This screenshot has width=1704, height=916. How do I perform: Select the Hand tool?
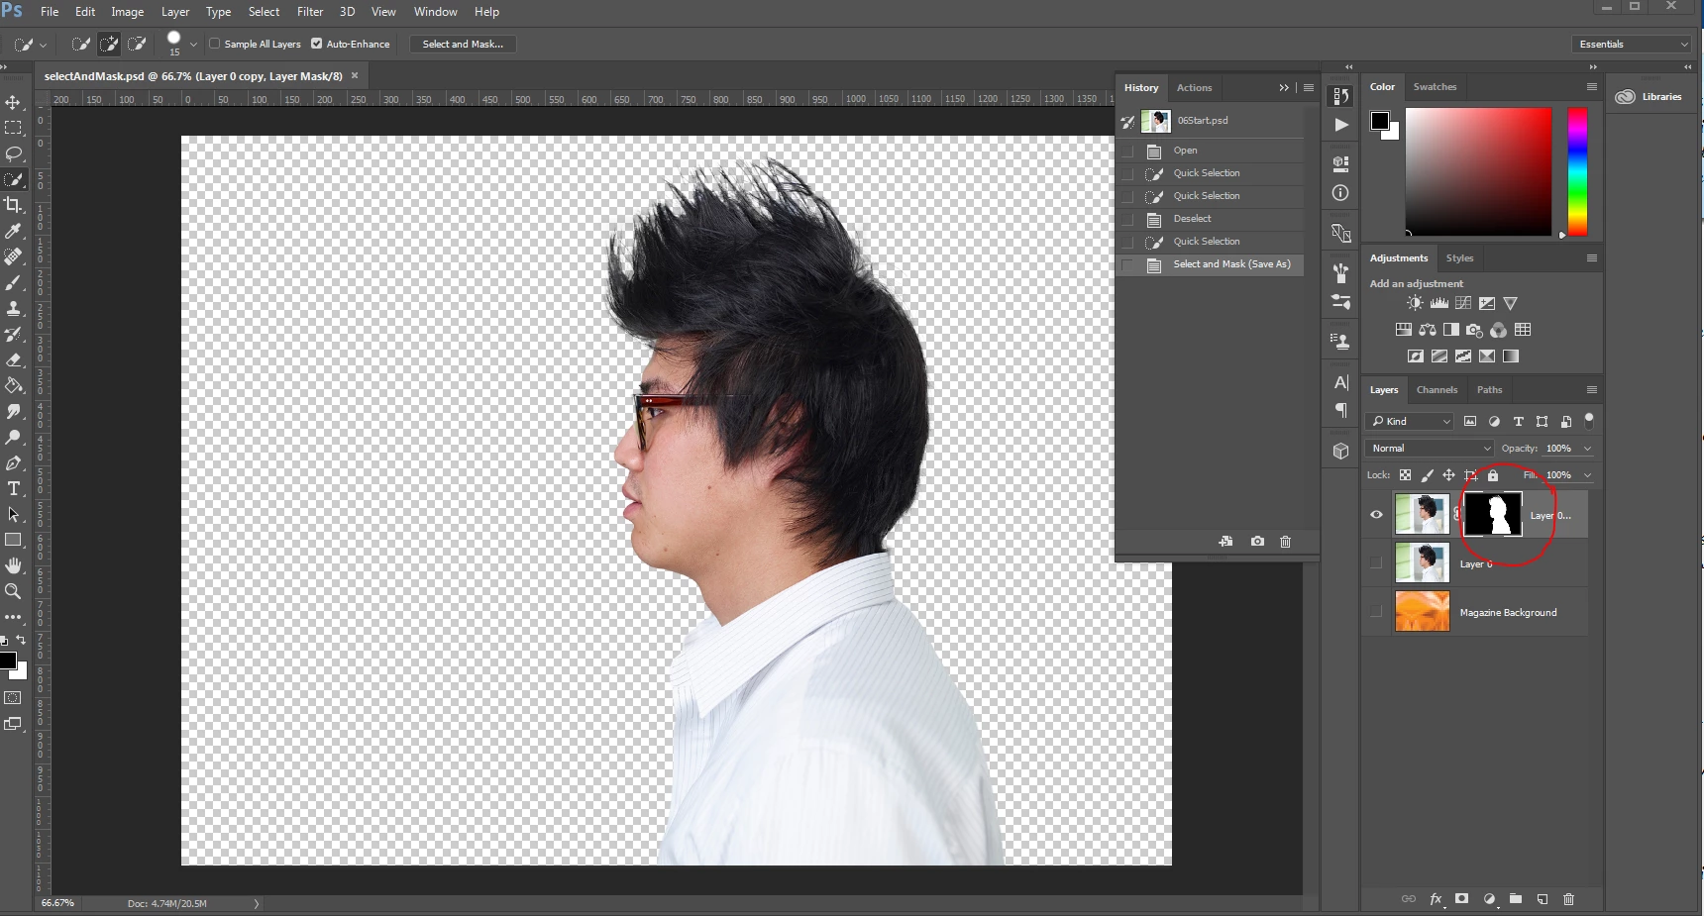[13, 565]
